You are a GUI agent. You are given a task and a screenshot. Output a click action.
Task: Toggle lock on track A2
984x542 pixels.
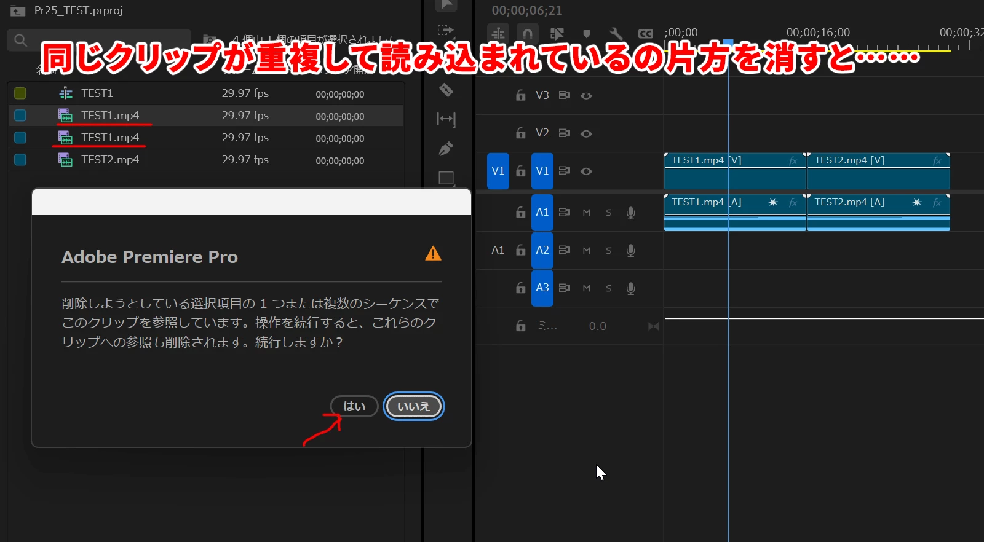(521, 250)
